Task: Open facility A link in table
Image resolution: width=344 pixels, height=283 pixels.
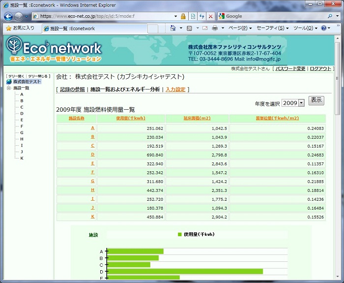Action: point(93,128)
